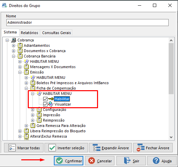Switch to the Sistema tab
The image size is (178, 167).
click(x=10, y=32)
